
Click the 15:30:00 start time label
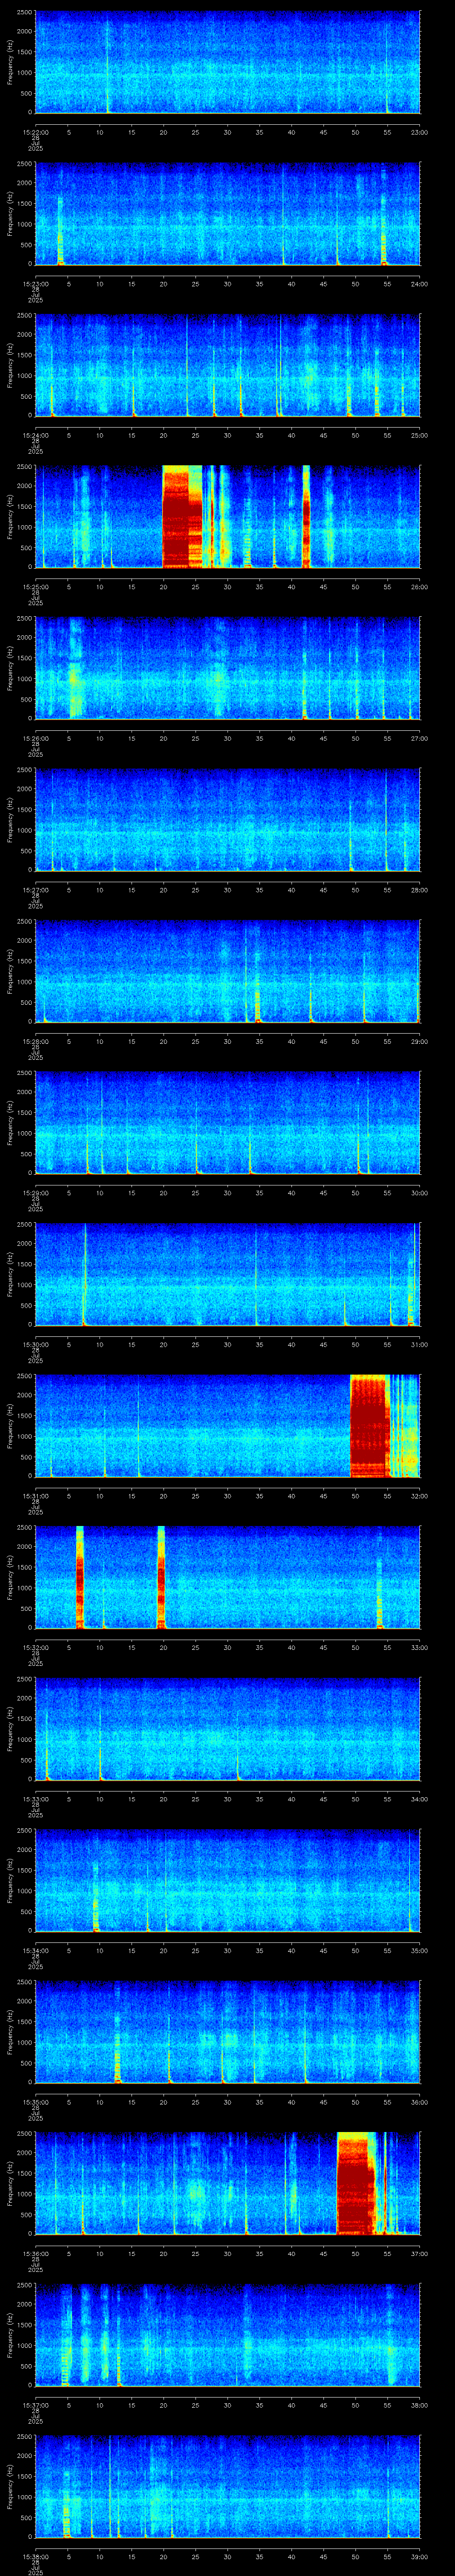click(35, 1344)
